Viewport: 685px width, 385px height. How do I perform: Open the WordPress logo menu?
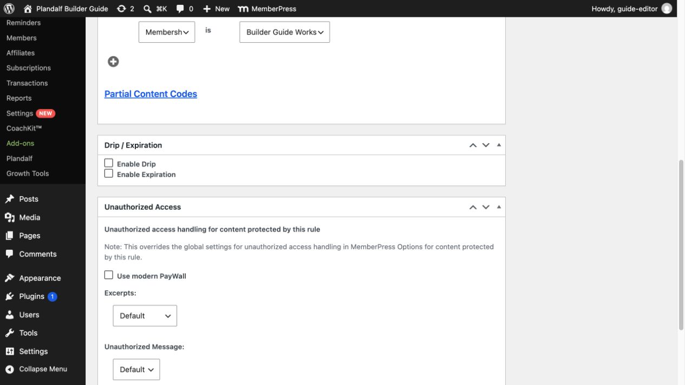9,9
